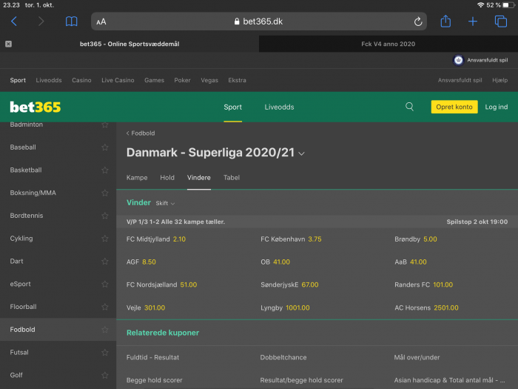Click the Opret konto button

(454, 107)
